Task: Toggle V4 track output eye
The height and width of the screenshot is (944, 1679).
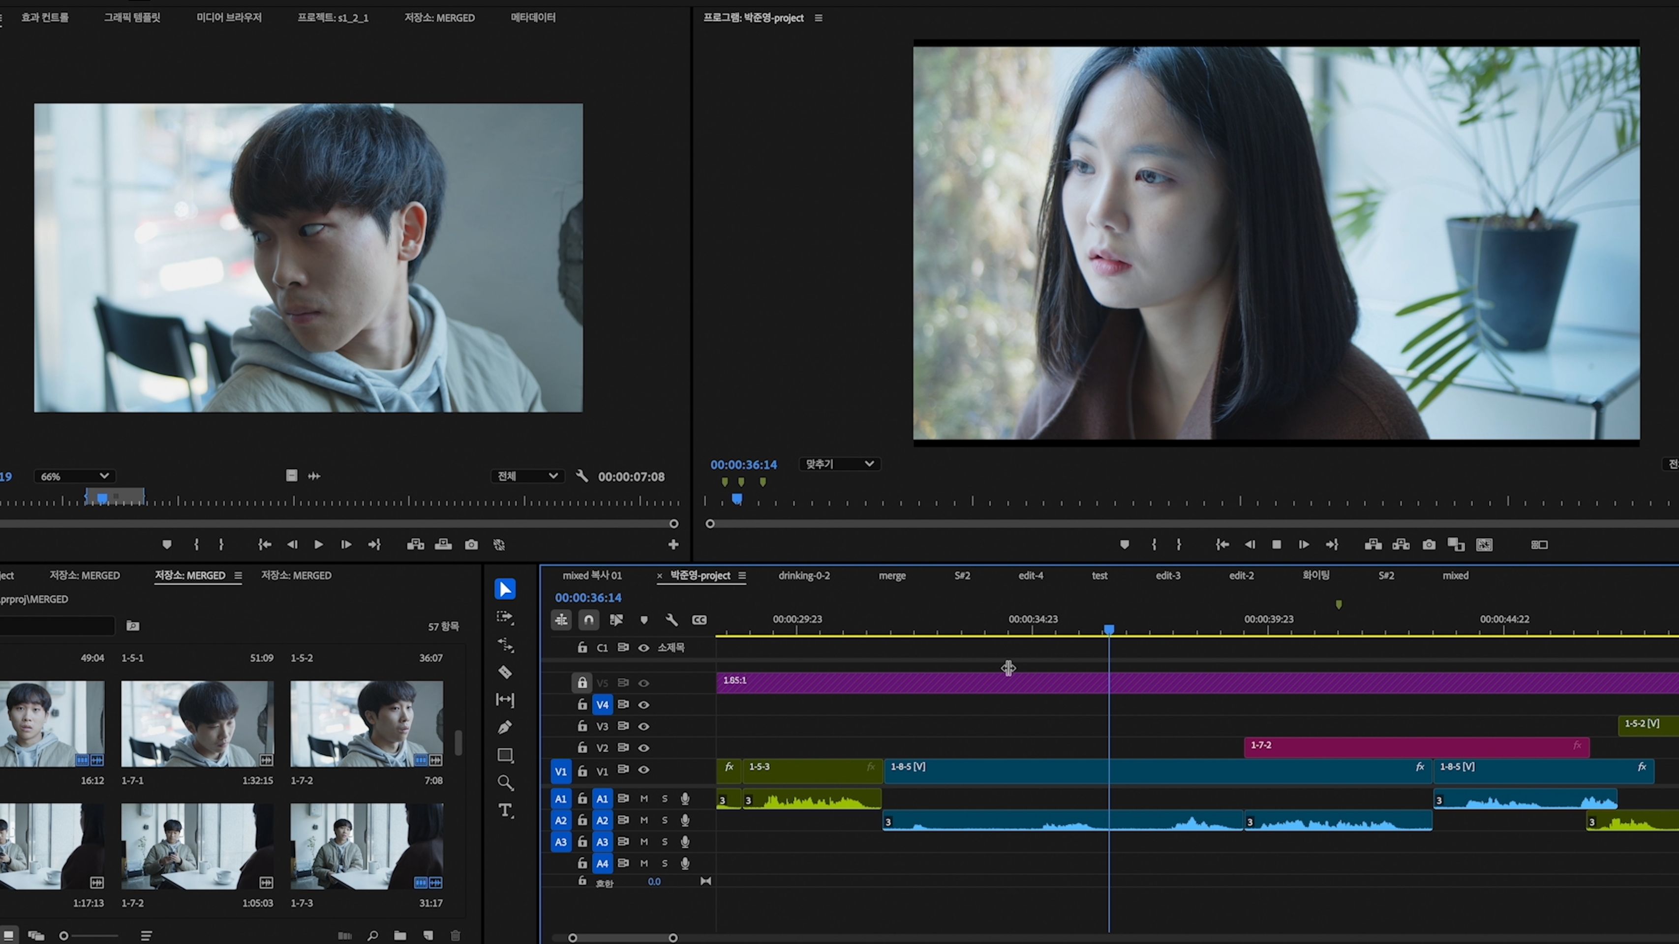Action: [x=643, y=704]
